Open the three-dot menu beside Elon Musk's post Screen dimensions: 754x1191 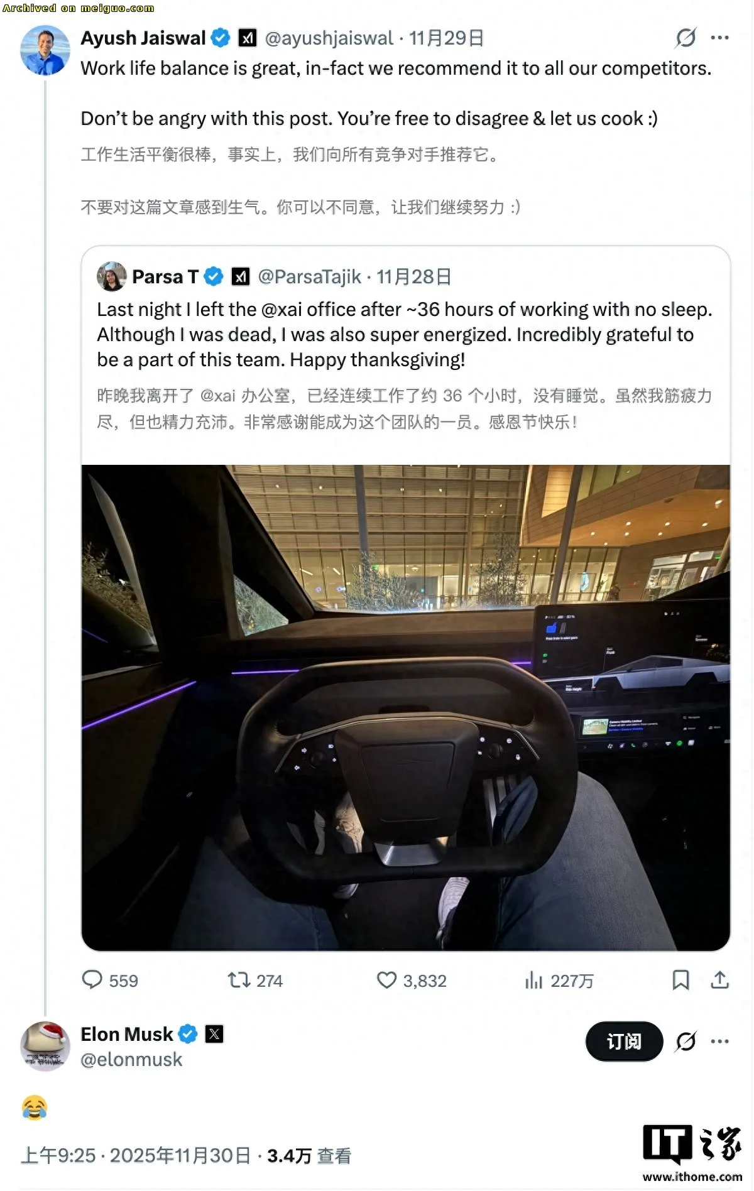pyautogui.click(x=721, y=1041)
